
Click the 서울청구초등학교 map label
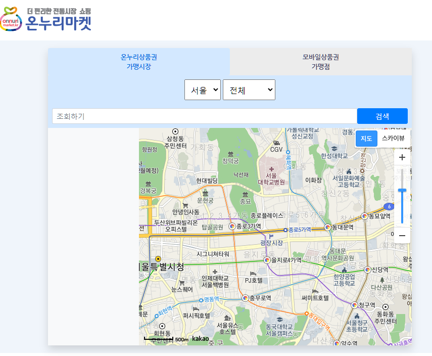(357, 326)
